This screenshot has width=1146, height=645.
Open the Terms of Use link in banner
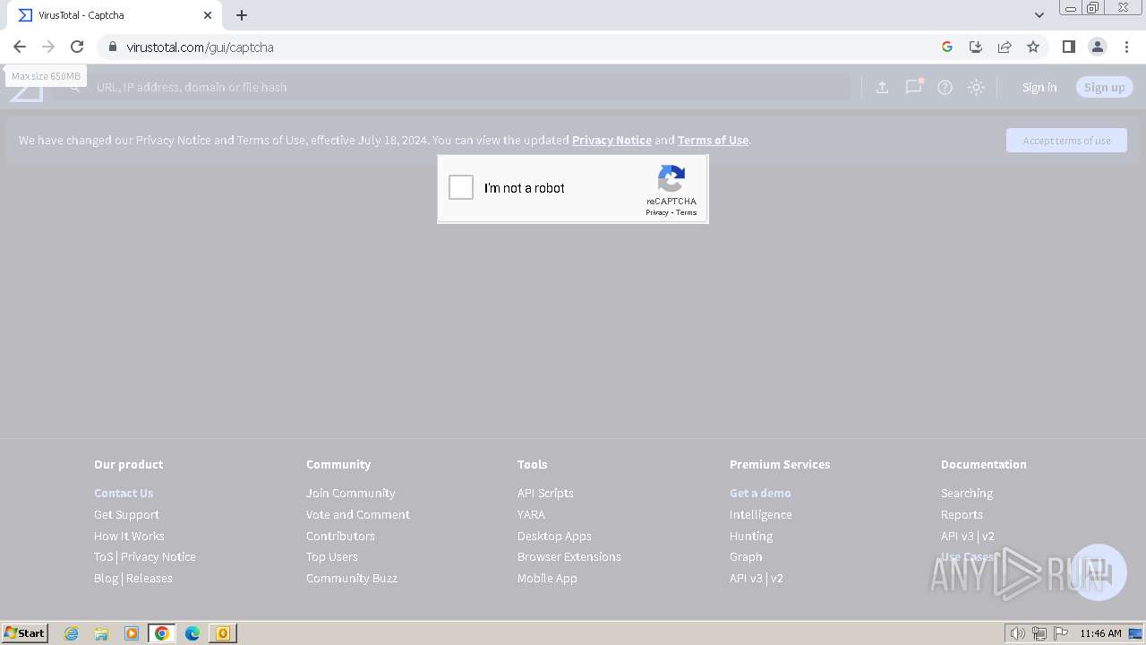713,140
